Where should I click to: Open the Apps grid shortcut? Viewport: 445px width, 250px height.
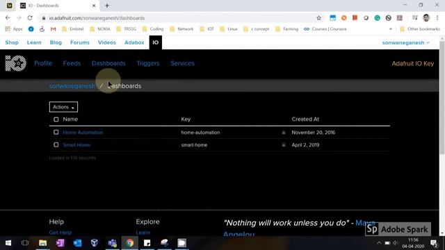(x=14, y=29)
